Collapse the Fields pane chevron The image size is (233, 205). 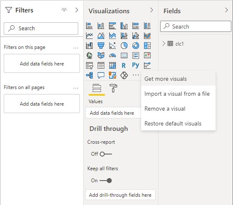point(226,10)
